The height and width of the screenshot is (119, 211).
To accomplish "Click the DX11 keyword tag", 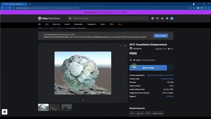I will tap(148, 113).
